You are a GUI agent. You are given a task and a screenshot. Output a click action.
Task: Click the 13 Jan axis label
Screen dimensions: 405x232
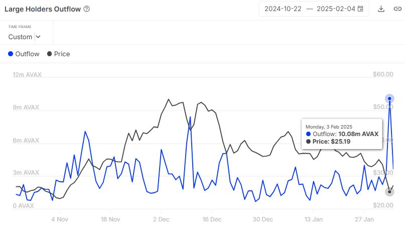pyautogui.click(x=313, y=219)
